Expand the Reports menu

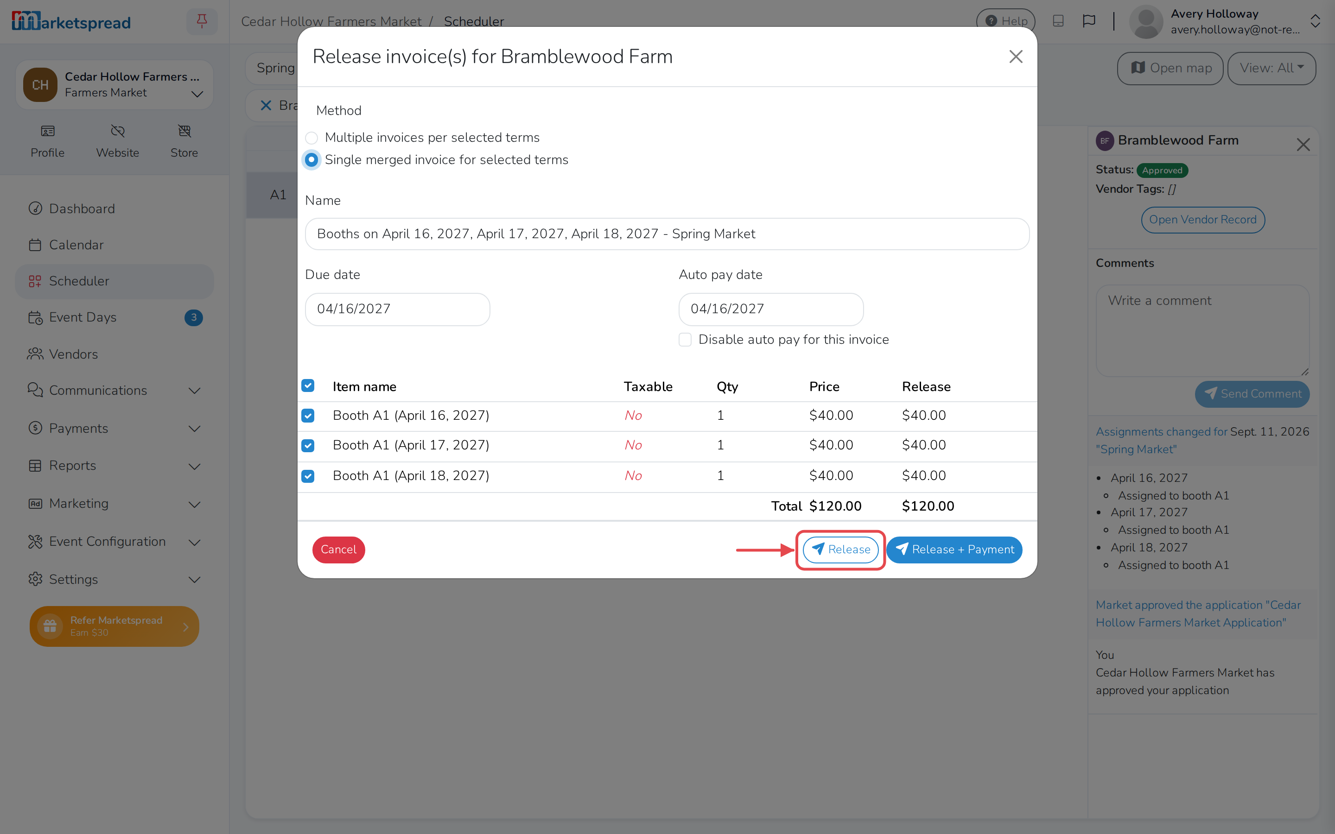tap(114, 466)
